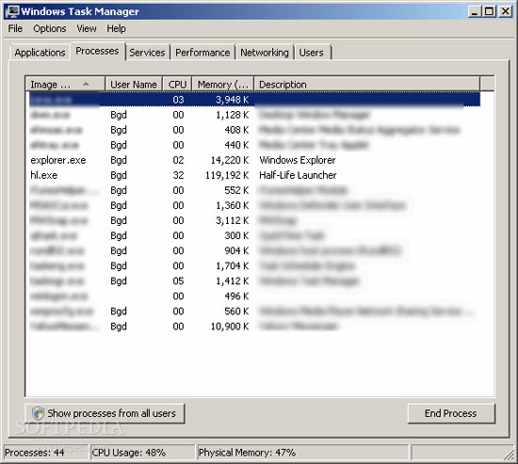
Task: Select the hl.exe process row
Action: tap(252, 175)
